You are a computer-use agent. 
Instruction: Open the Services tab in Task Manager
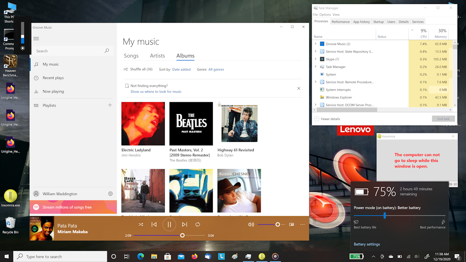[x=418, y=21]
